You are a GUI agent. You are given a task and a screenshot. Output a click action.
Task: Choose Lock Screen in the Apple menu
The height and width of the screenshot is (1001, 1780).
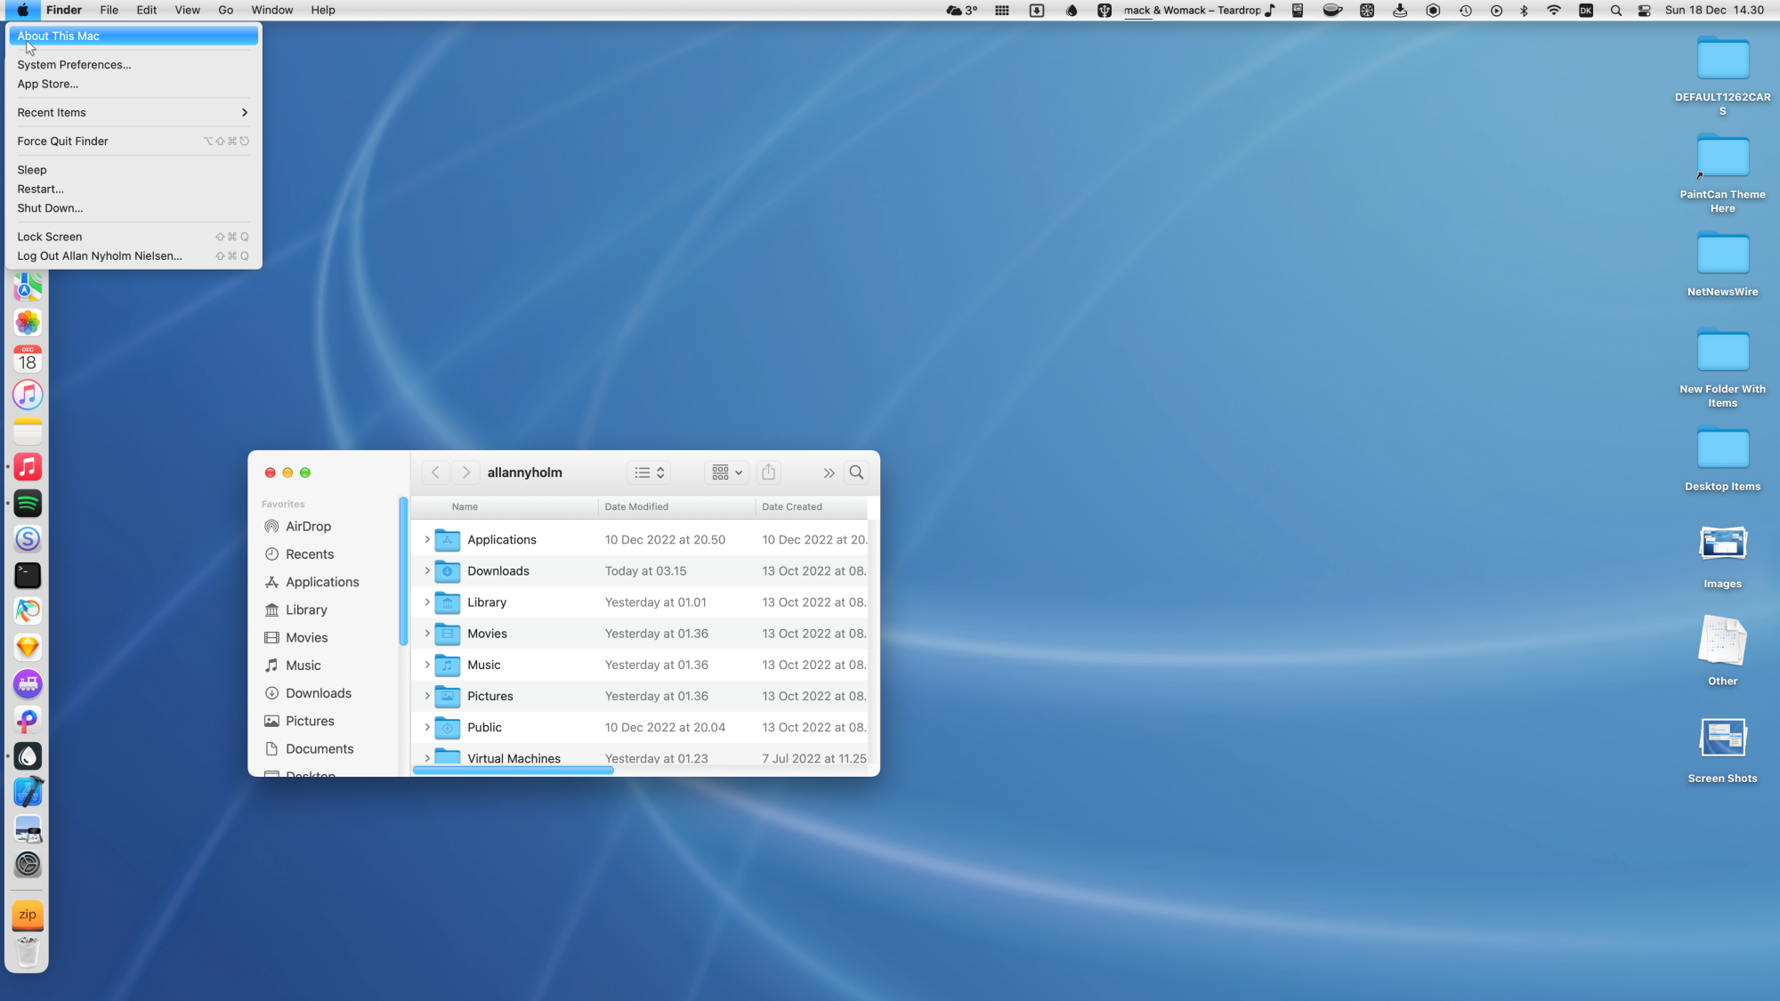click(x=50, y=237)
